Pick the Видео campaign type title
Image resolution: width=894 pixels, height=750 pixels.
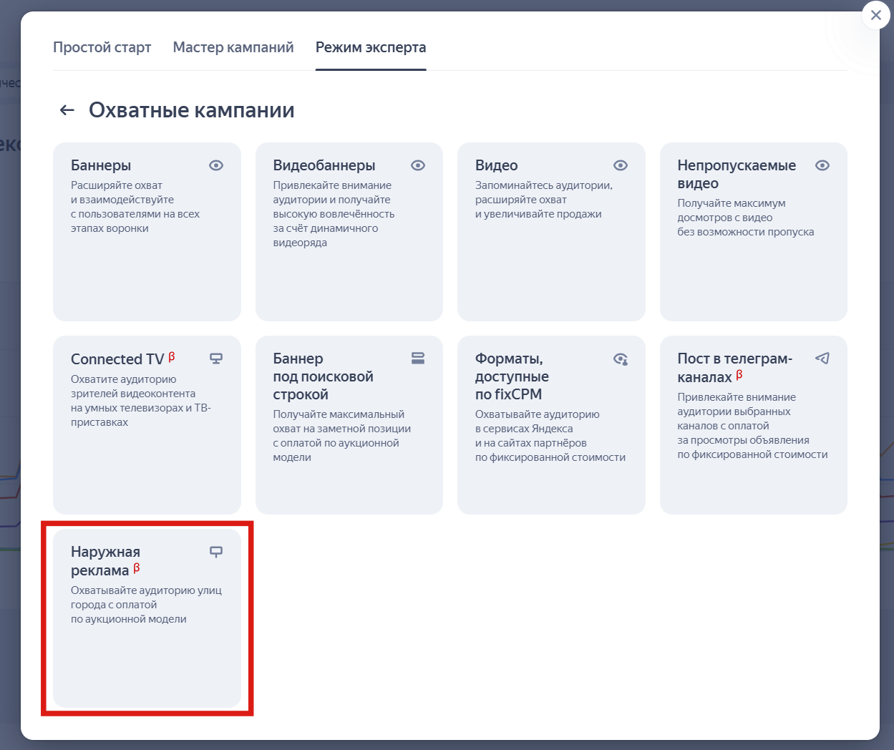coord(496,165)
